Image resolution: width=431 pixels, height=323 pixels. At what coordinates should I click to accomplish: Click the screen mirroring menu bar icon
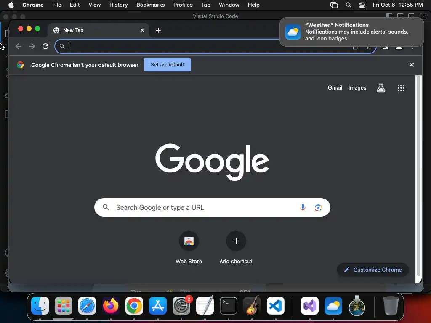point(334,5)
